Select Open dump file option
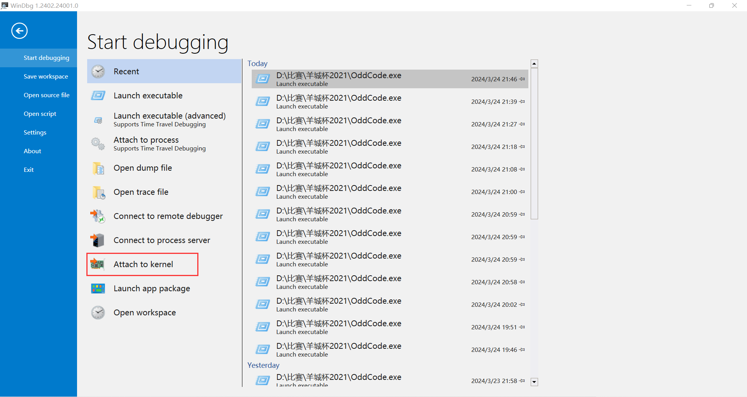The width and height of the screenshot is (747, 397). (x=164, y=168)
